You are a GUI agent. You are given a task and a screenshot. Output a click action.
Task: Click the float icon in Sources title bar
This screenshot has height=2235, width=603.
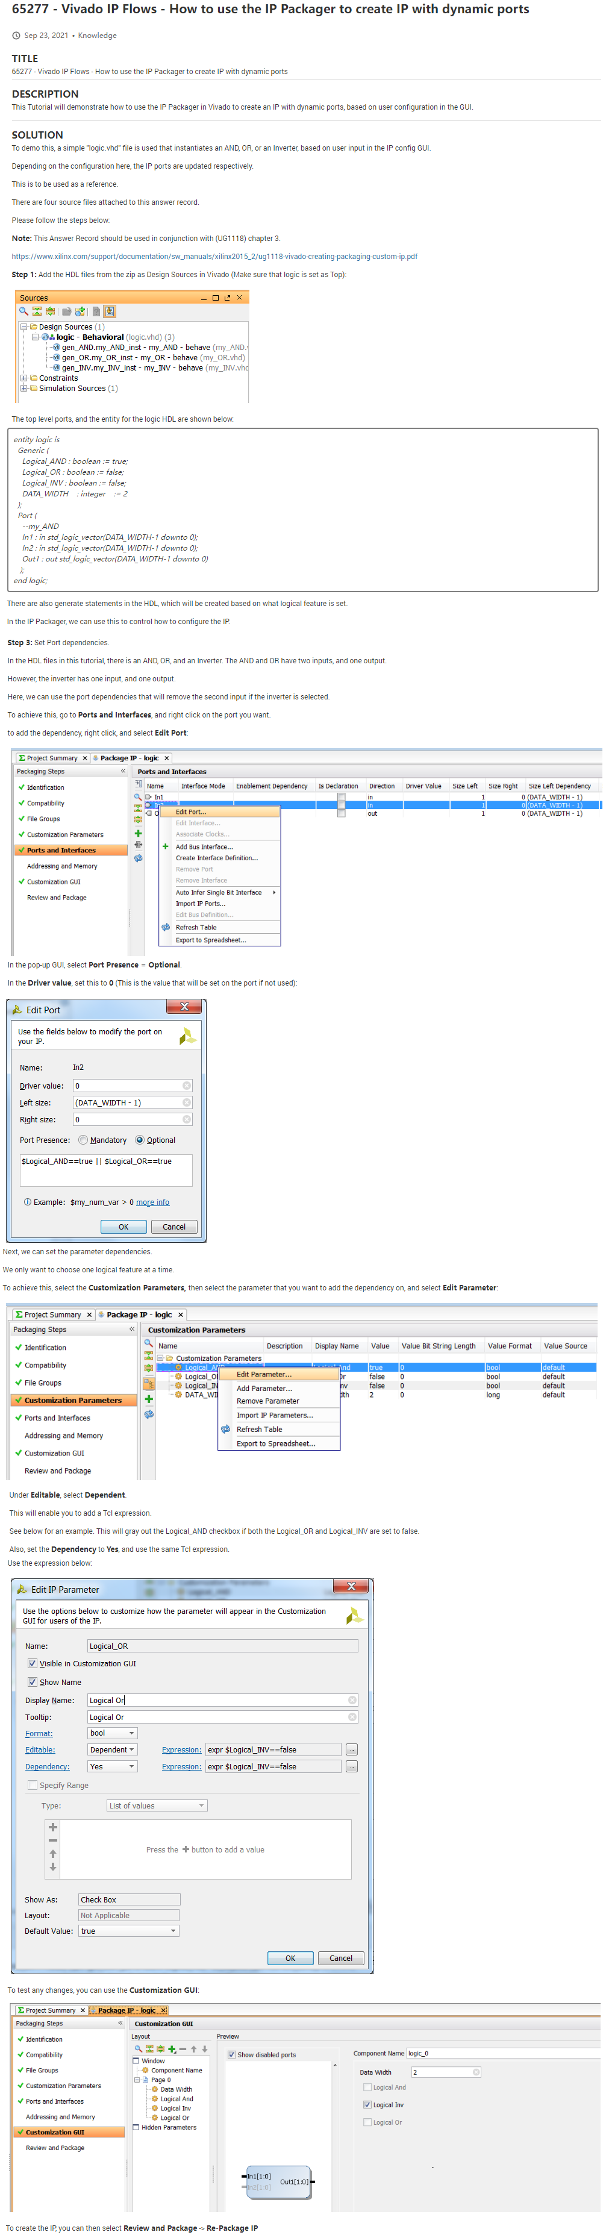click(x=227, y=298)
